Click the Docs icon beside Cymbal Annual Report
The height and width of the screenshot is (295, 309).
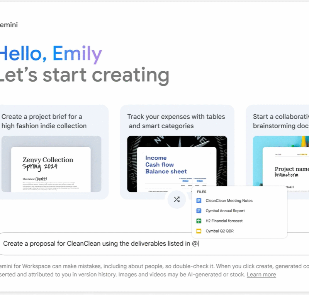point(199,211)
